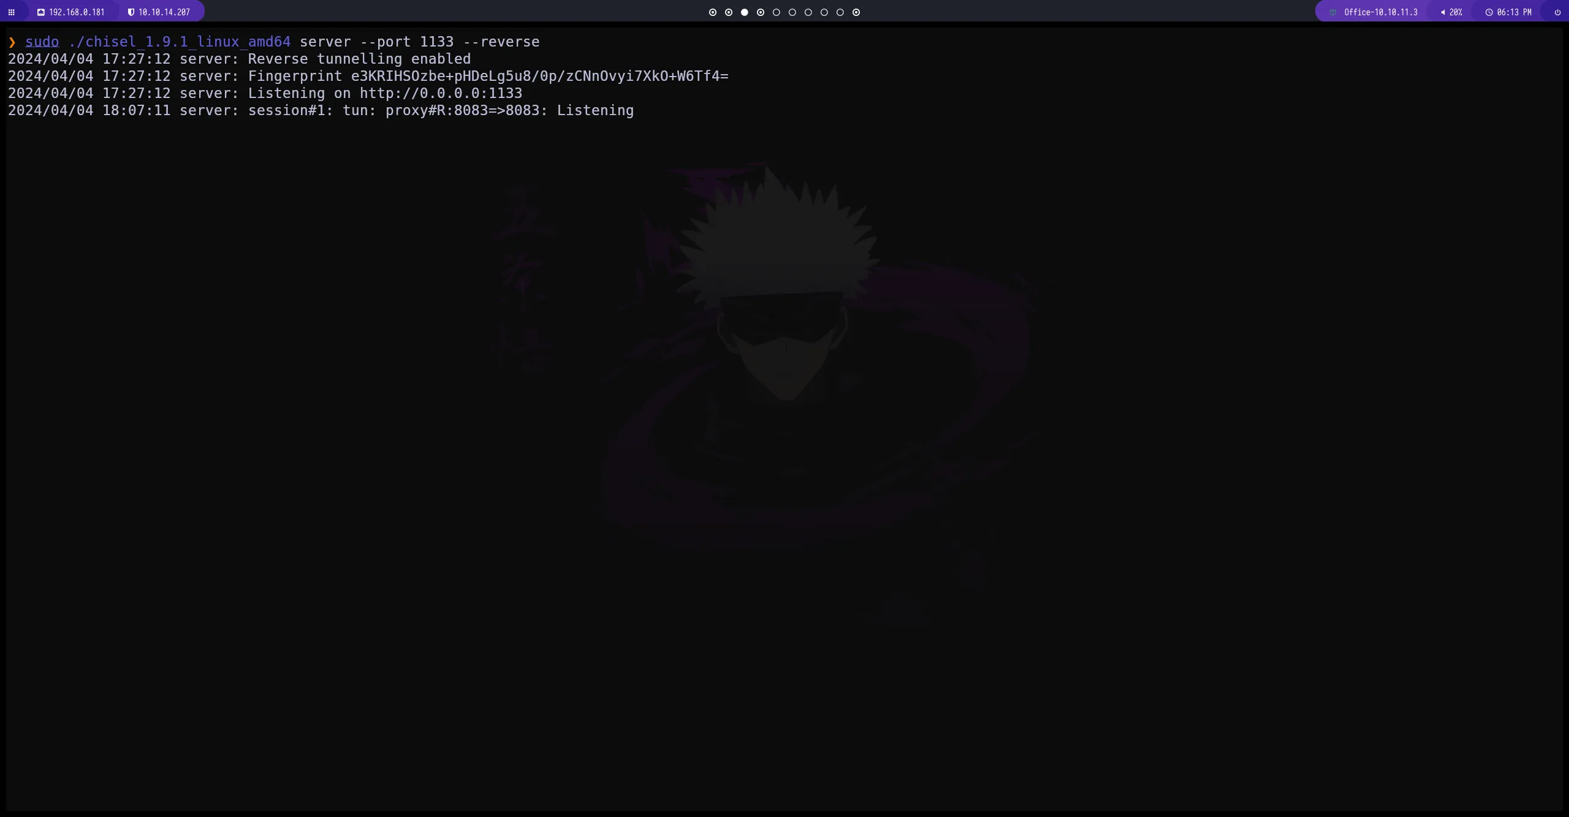Screen dimensions: 1569x817
Task: Click the 06:13 PM time display
Action: (1514, 12)
